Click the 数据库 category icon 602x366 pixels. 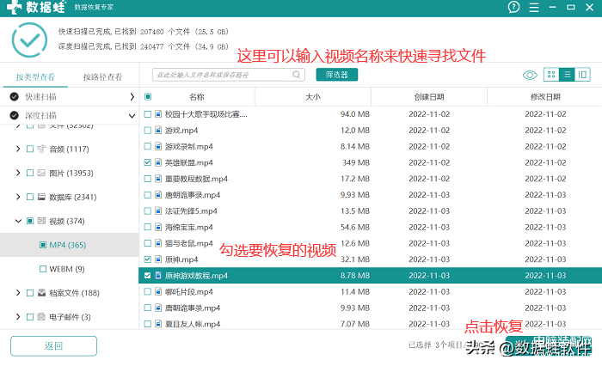41,198
